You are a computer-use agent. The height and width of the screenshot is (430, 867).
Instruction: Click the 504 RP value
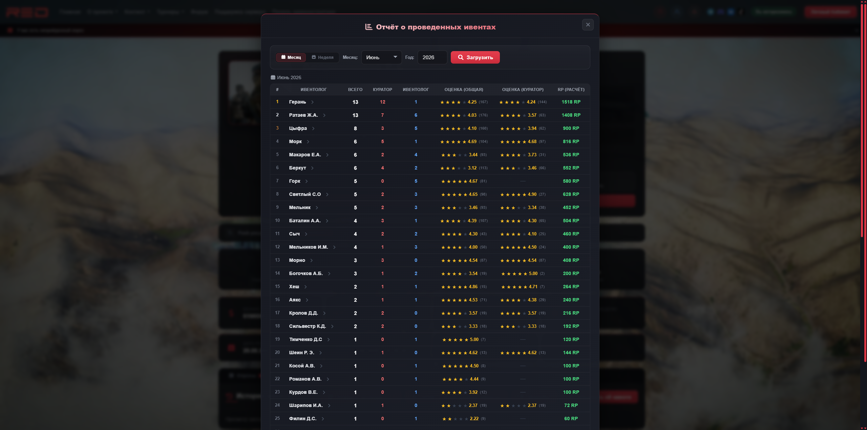[x=571, y=221]
